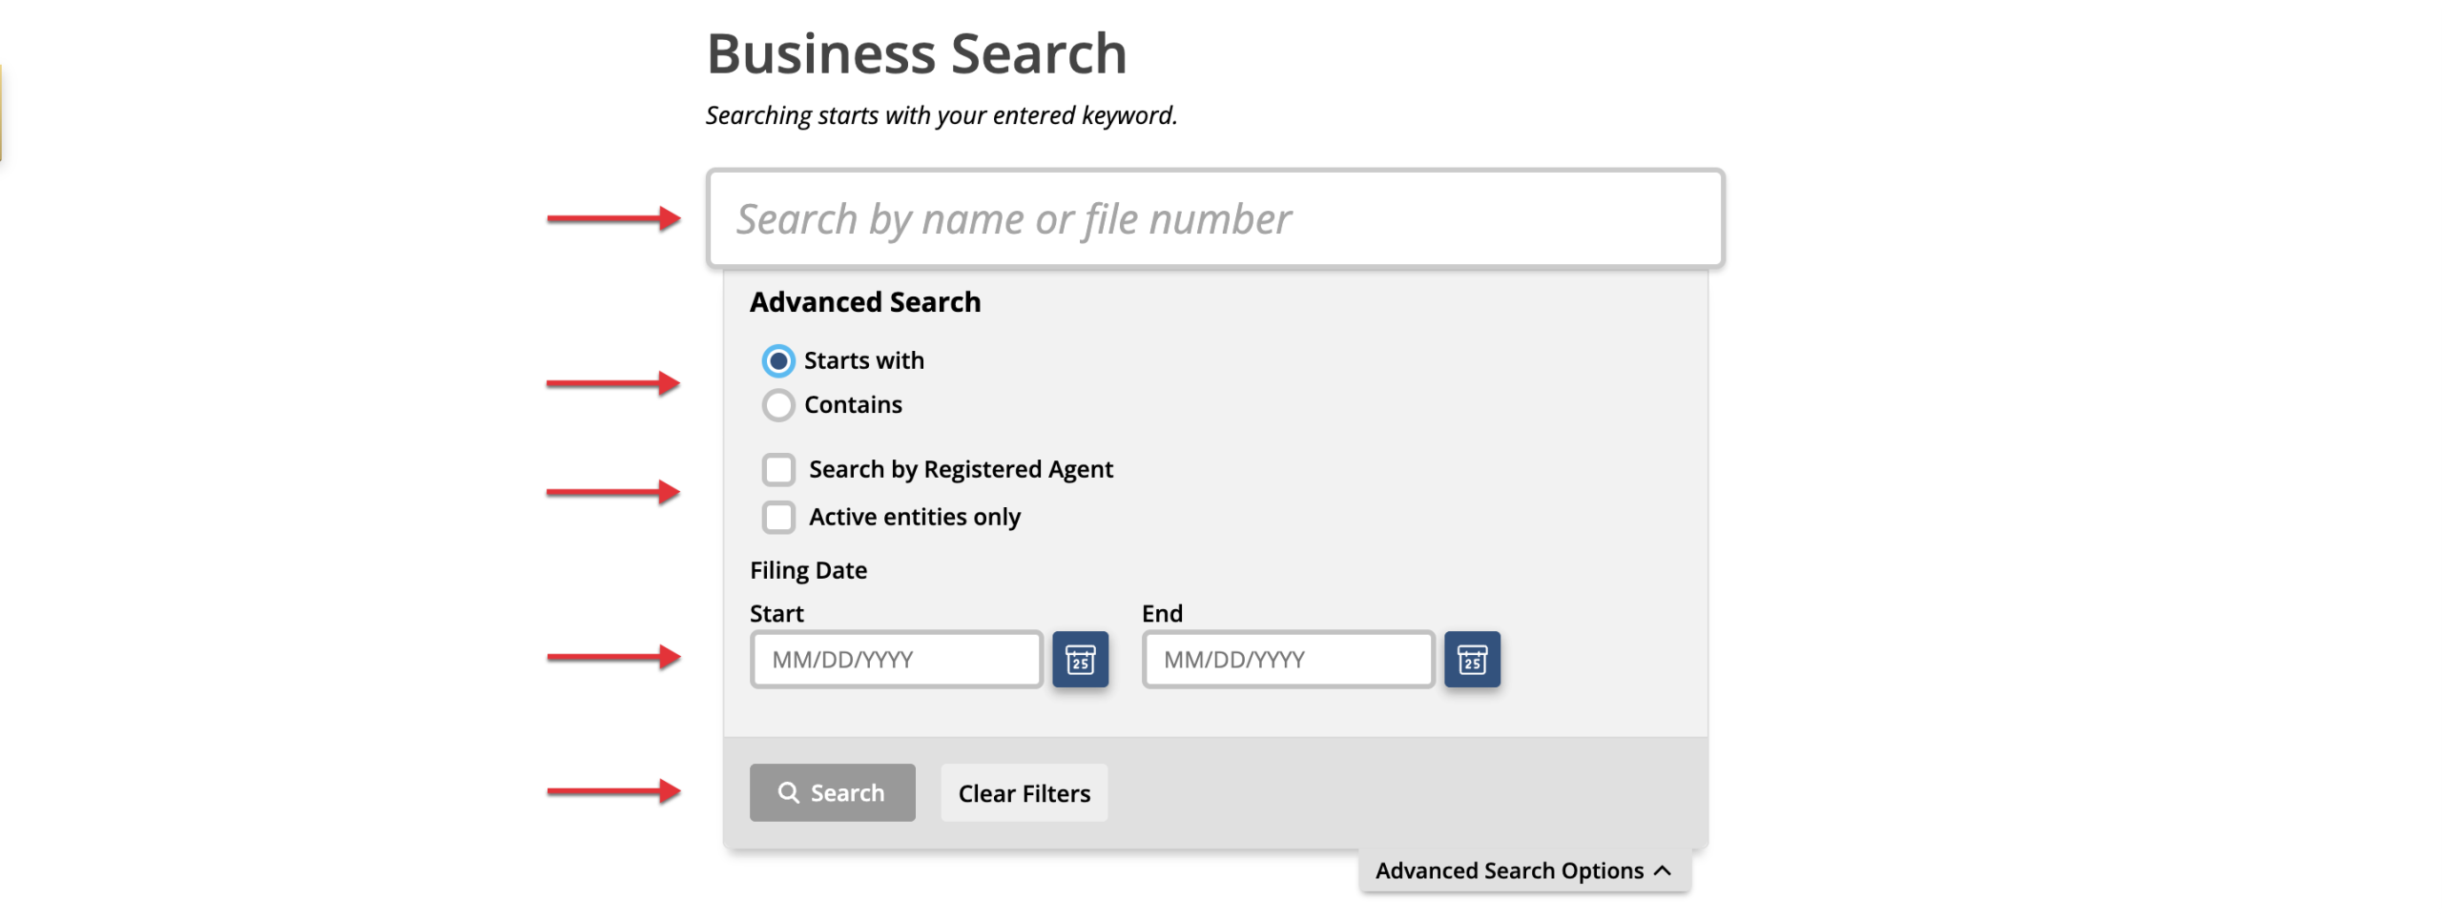Enable the Search by Registered Agent checkbox
This screenshot has width=2442, height=921.
778,469
